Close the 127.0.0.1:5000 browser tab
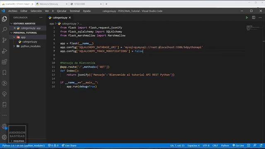Viewport: 265px width, 149px height. (101, 4)
